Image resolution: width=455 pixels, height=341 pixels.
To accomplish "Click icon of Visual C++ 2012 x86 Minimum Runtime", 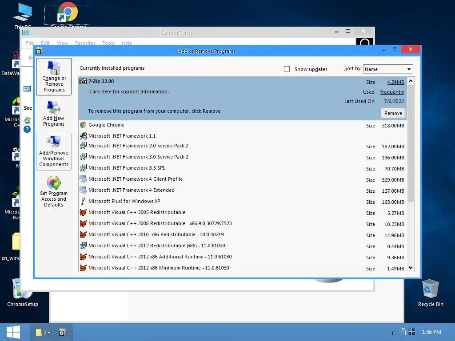I will coord(83,268).
